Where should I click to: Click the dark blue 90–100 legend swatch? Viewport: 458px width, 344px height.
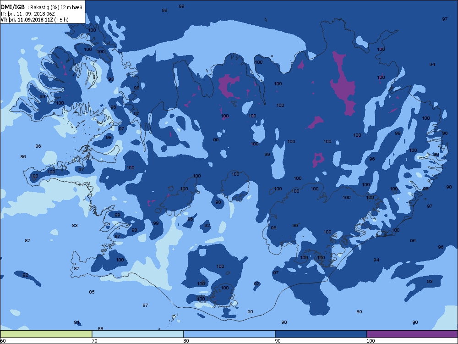(x=321, y=334)
